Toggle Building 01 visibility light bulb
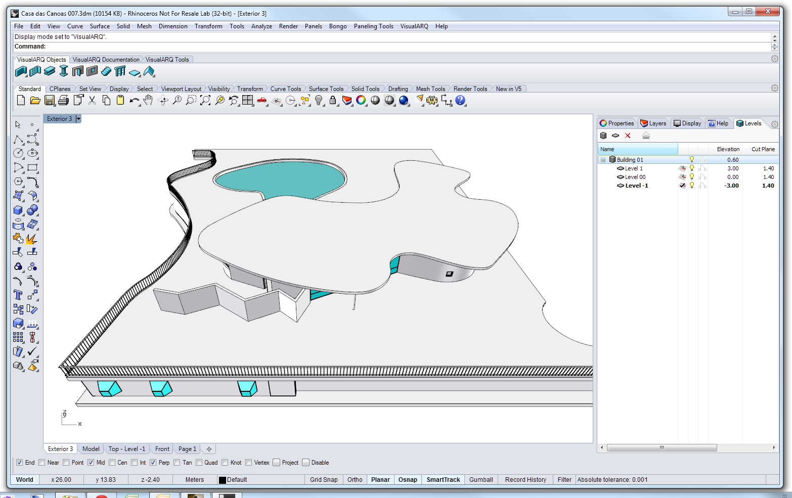This screenshot has width=792, height=498. pos(692,160)
